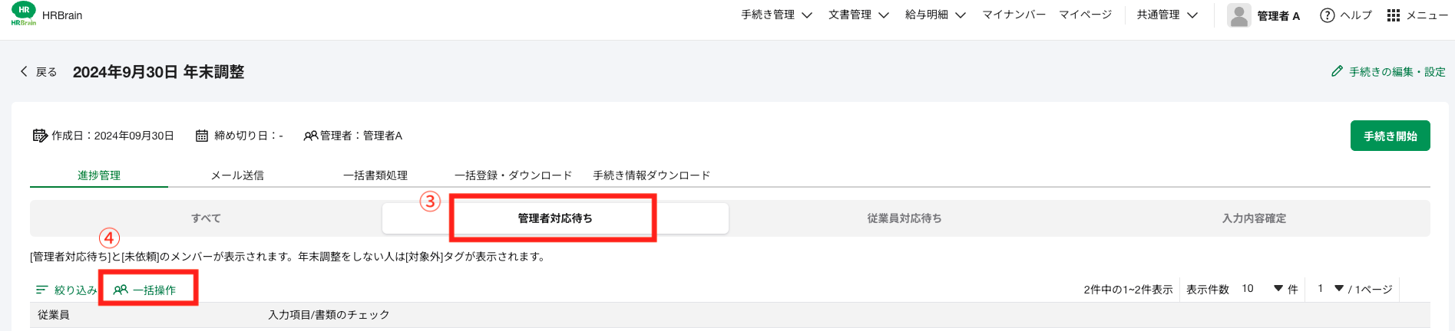Switch to the 一括書類処理 tab
1455x331 pixels.
(375, 175)
